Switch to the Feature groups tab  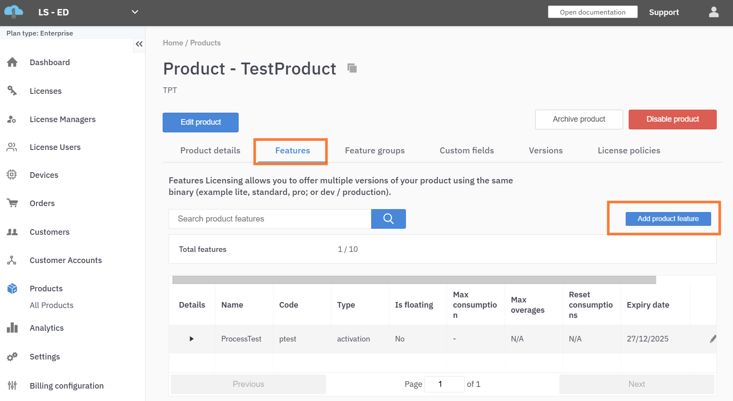[375, 151]
